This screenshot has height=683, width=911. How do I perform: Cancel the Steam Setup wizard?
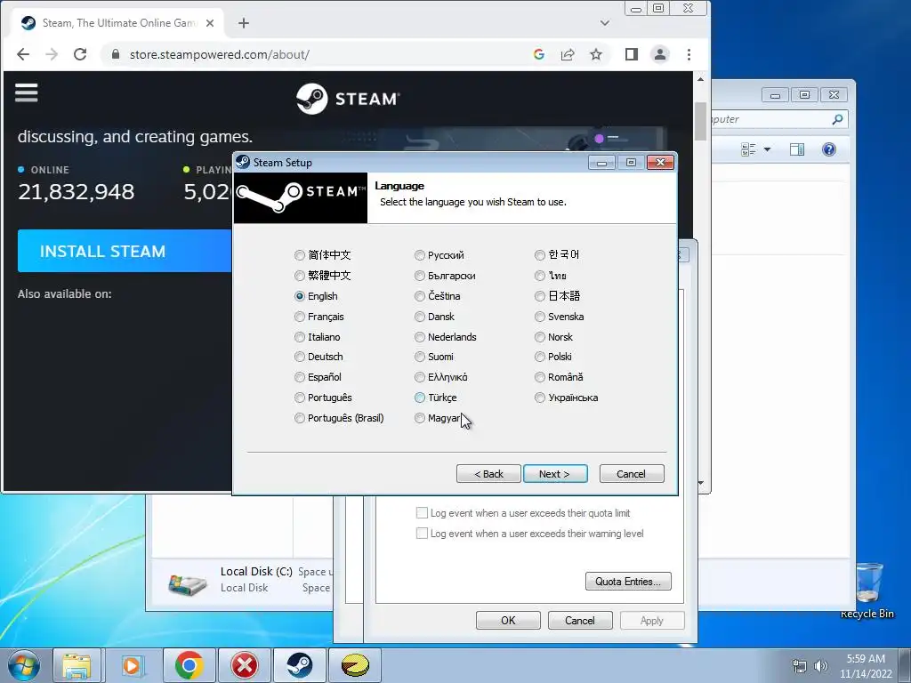631,474
